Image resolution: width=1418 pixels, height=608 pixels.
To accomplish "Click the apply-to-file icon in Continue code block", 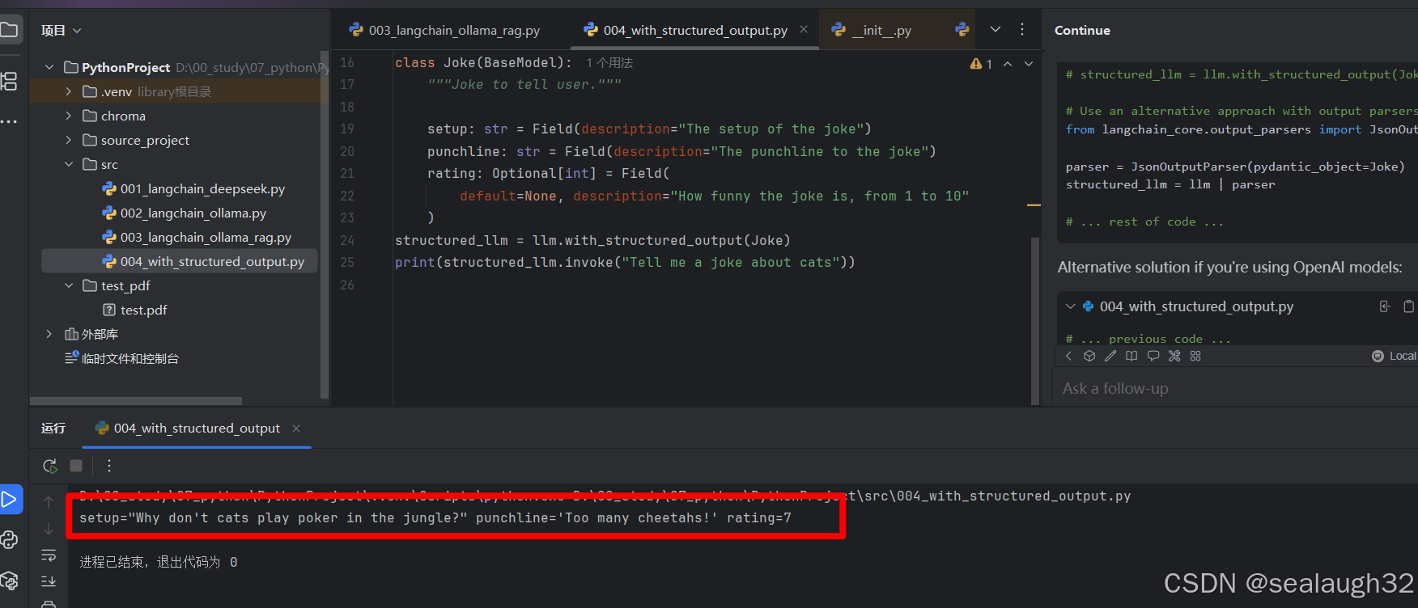I will [1385, 306].
